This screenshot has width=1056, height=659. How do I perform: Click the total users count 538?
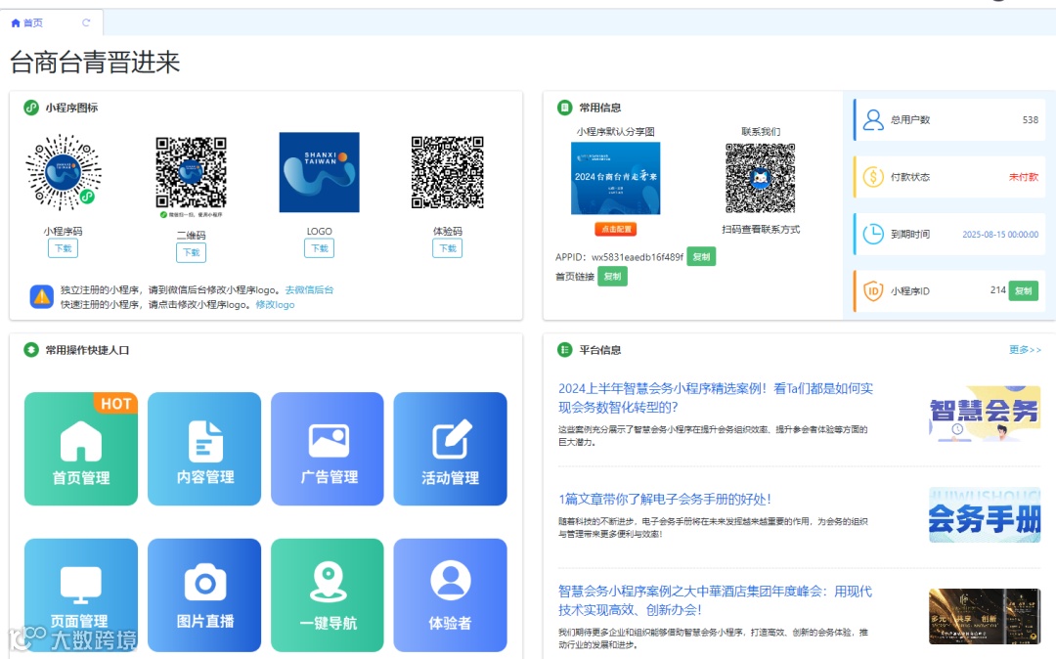pos(1031,120)
